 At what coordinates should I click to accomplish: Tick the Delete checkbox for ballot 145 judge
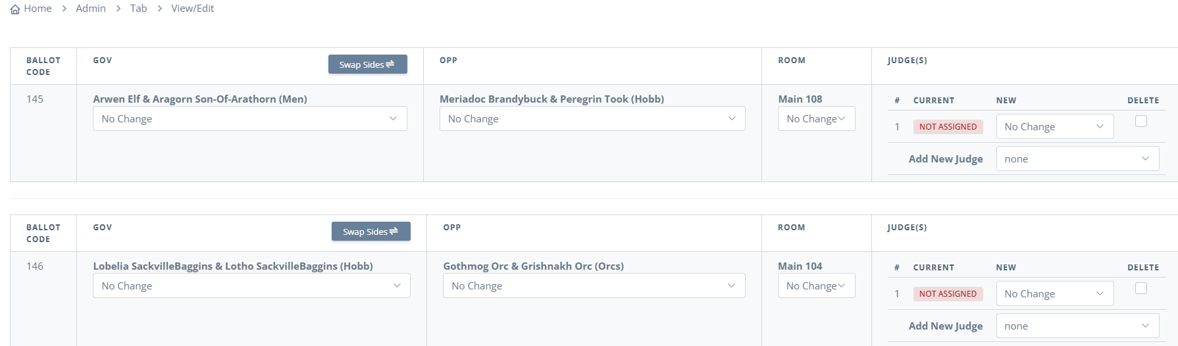(1141, 121)
